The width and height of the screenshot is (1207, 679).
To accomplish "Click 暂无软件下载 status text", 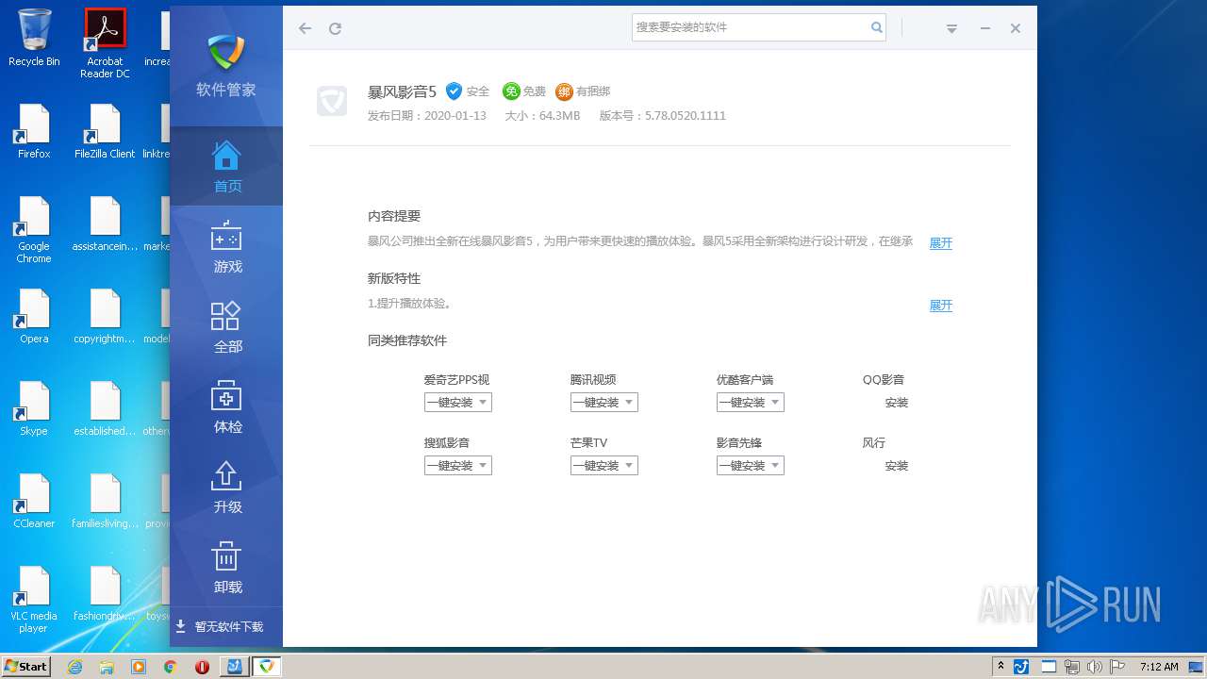I will click(x=229, y=626).
